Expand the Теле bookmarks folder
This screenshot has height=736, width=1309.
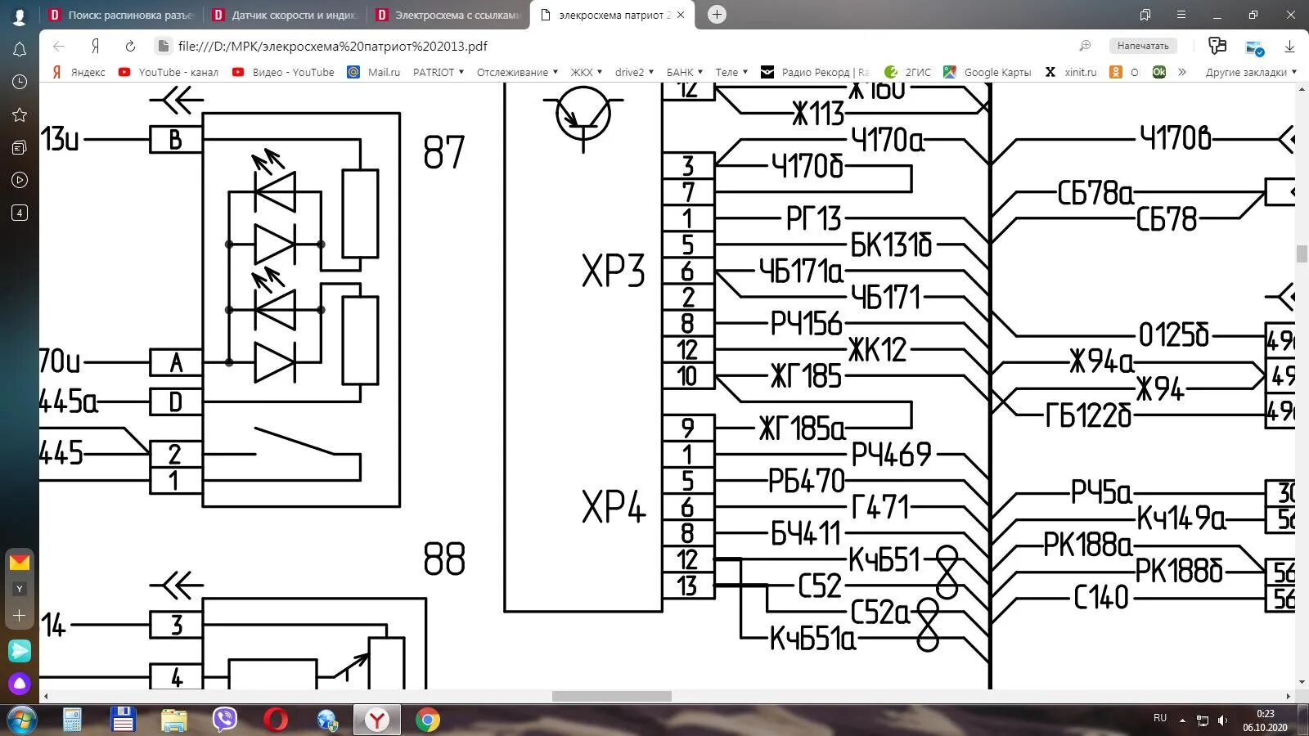point(731,72)
